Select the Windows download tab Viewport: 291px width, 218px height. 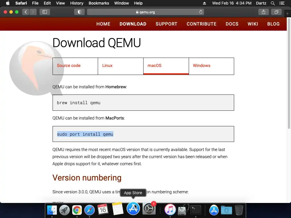point(211,66)
